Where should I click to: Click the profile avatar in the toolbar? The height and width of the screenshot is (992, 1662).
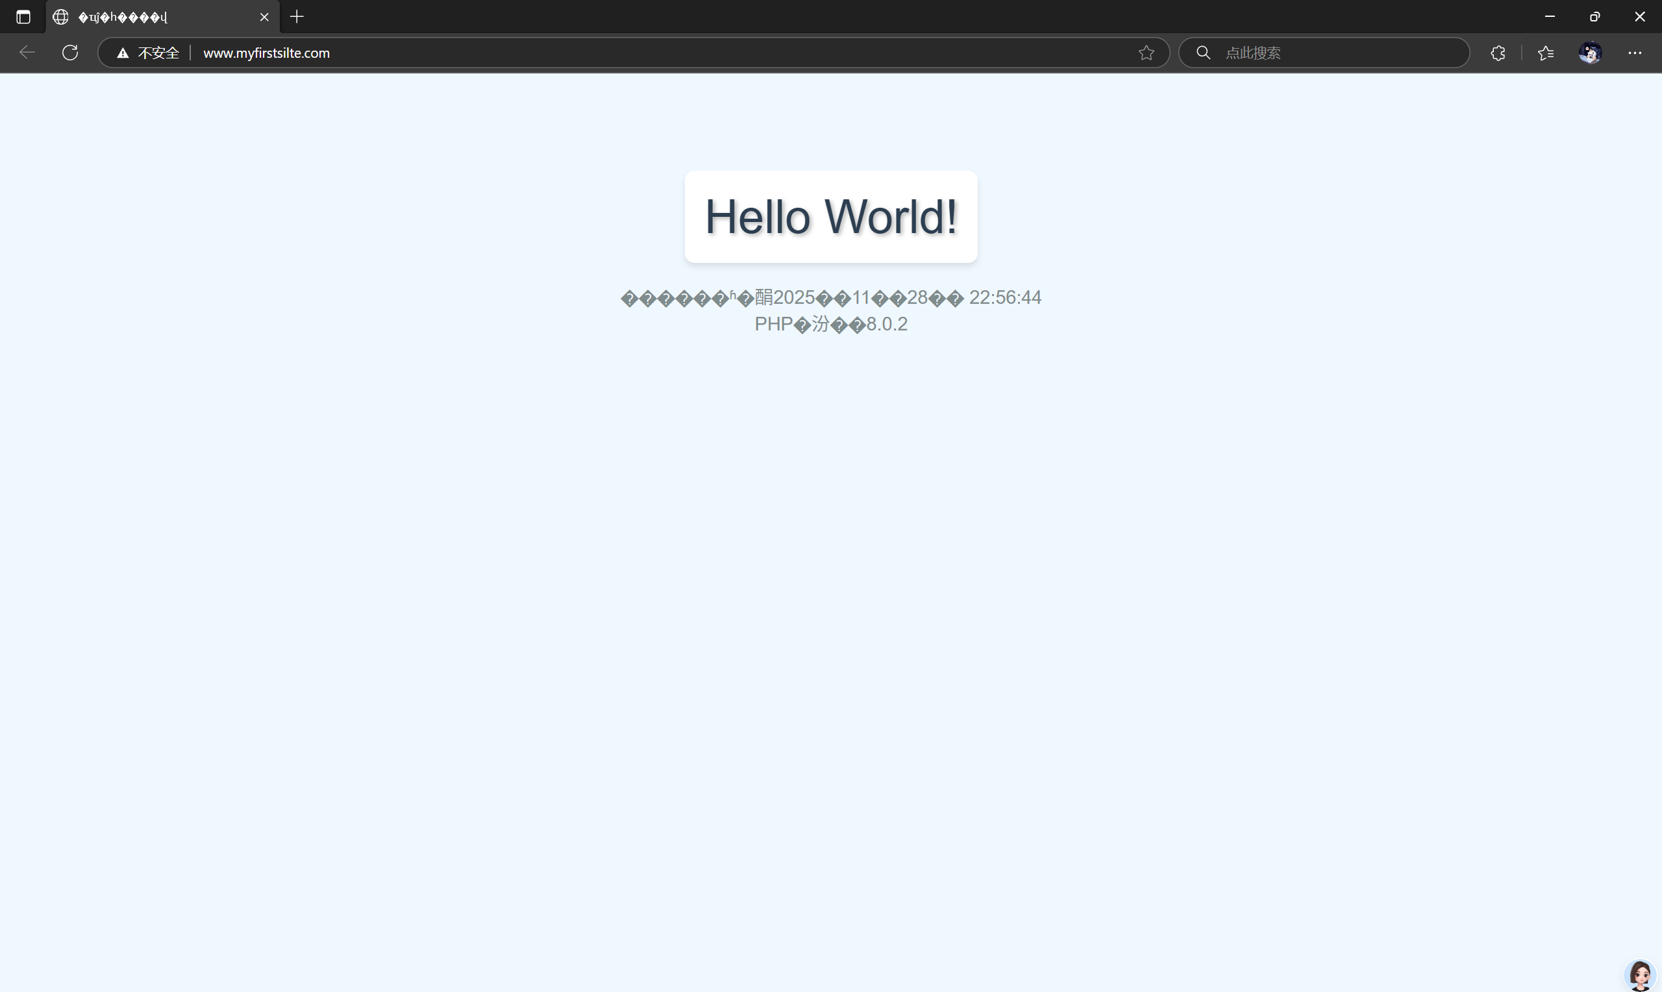pos(1590,52)
